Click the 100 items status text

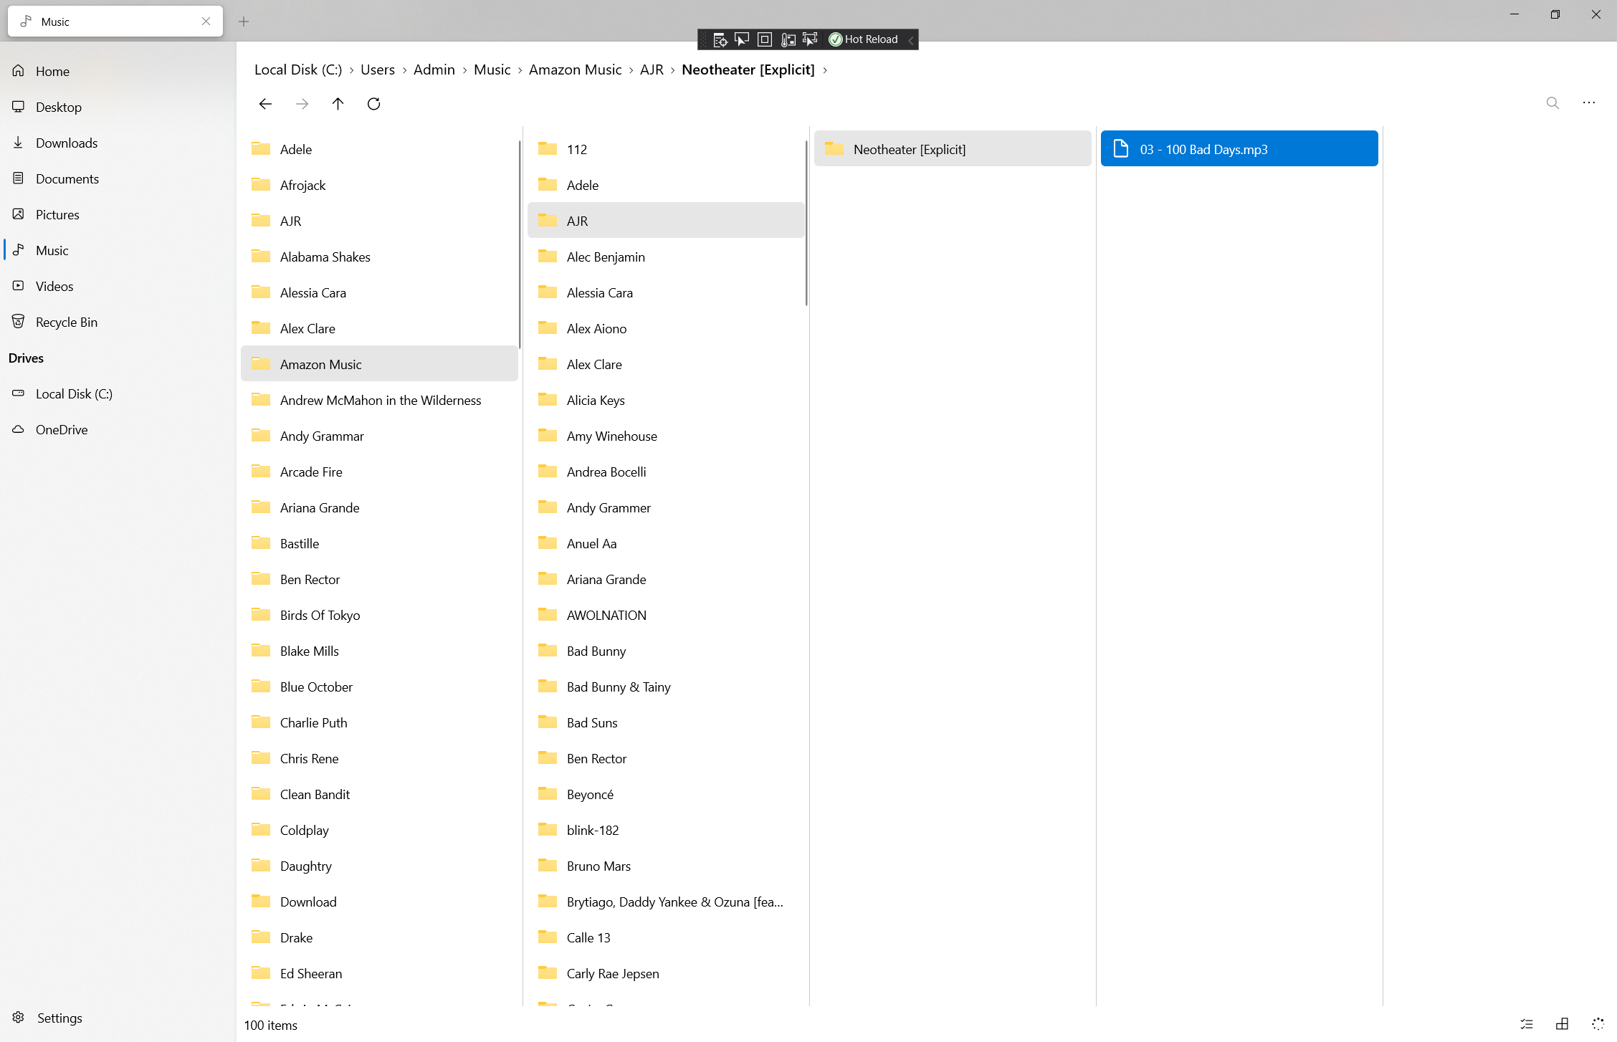(271, 1025)
